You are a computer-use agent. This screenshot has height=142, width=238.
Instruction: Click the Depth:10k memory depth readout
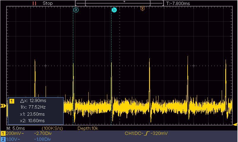point(88,128)
